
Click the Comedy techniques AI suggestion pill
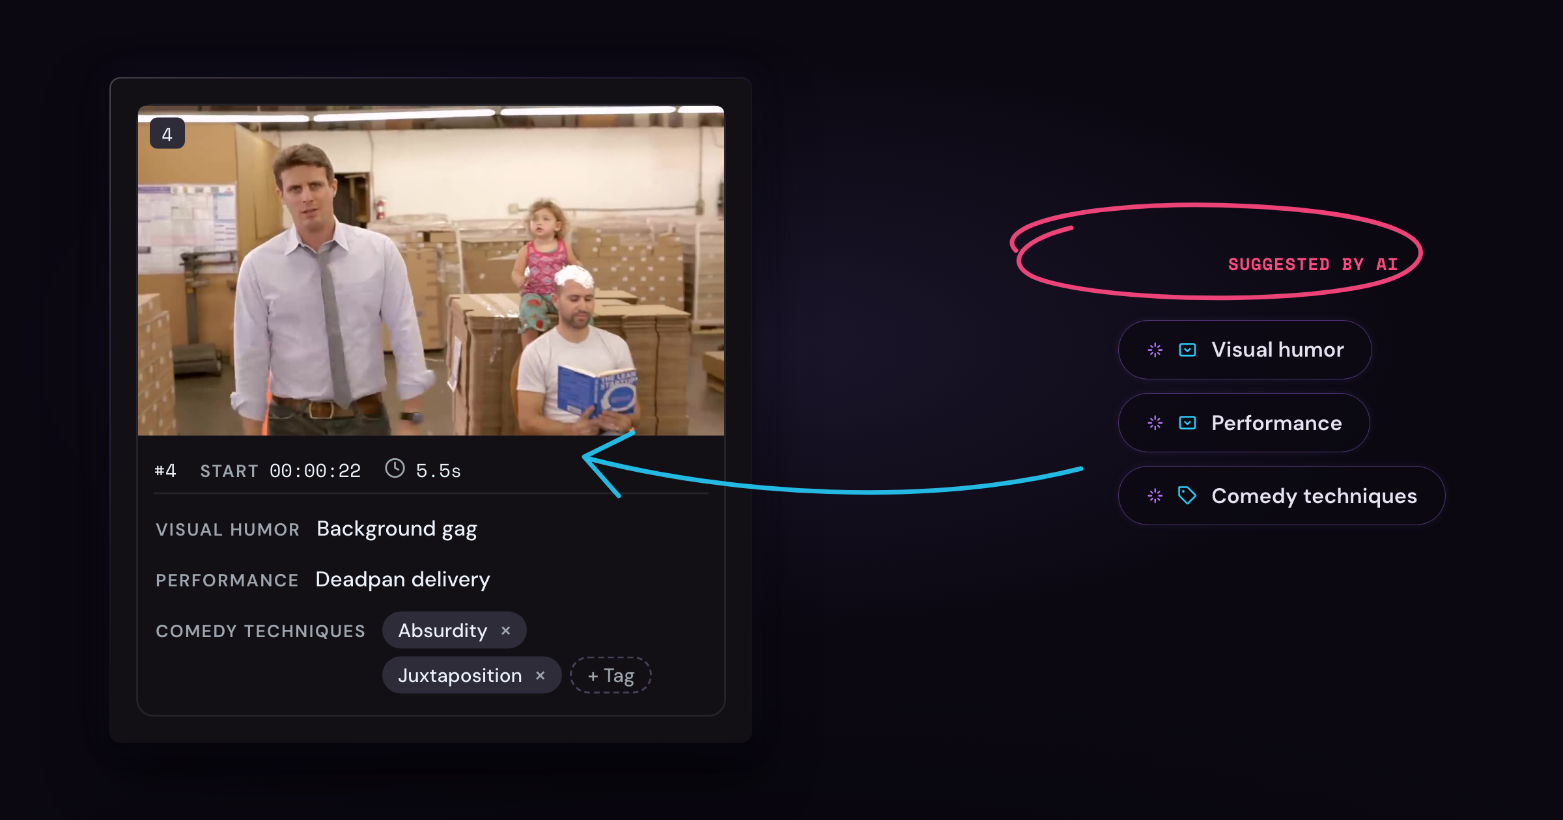[1281, 496]
